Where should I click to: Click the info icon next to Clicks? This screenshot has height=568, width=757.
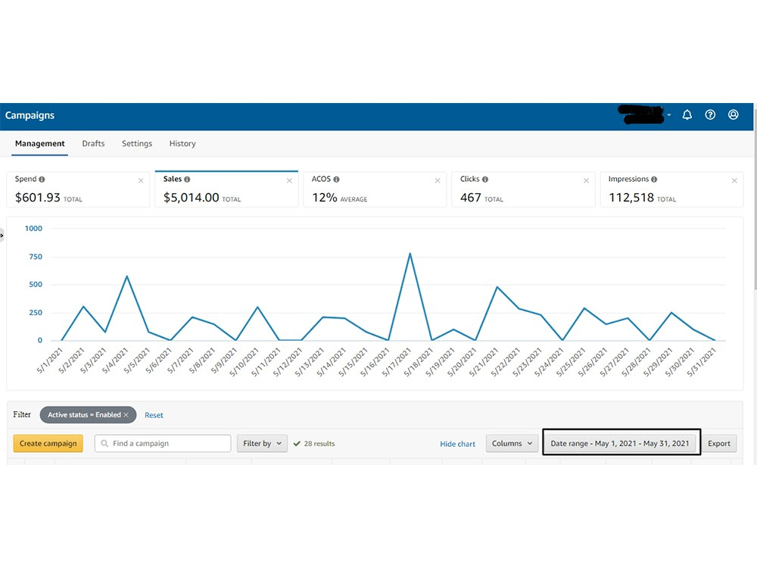485,179
